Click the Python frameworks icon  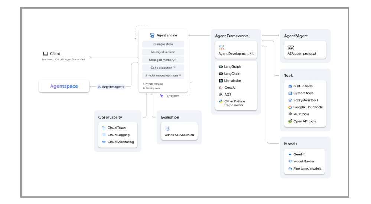point(221,101)
